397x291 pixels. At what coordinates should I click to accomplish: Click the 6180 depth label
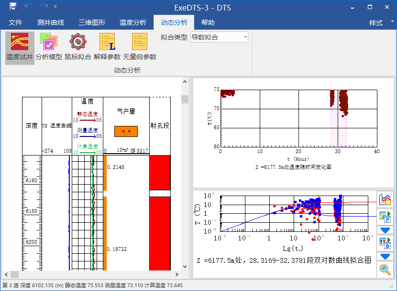tap(32, 211)
